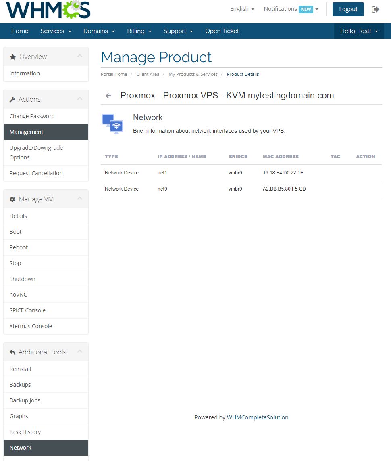The width and height of the screenshot is (391, 461).
Task: Click the MAC ADDRESS column header
Action: (x=281, y=157)
